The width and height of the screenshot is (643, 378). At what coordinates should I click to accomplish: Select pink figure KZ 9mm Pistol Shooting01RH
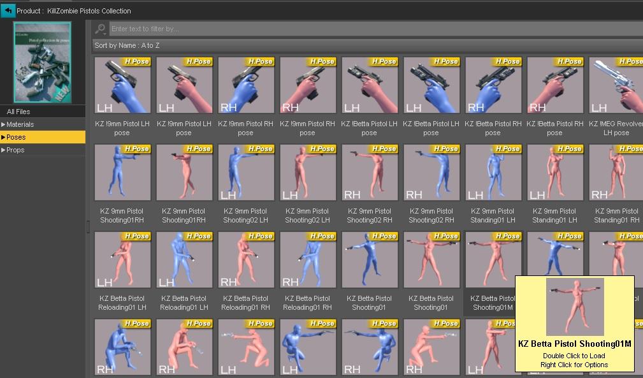point(184,172)
